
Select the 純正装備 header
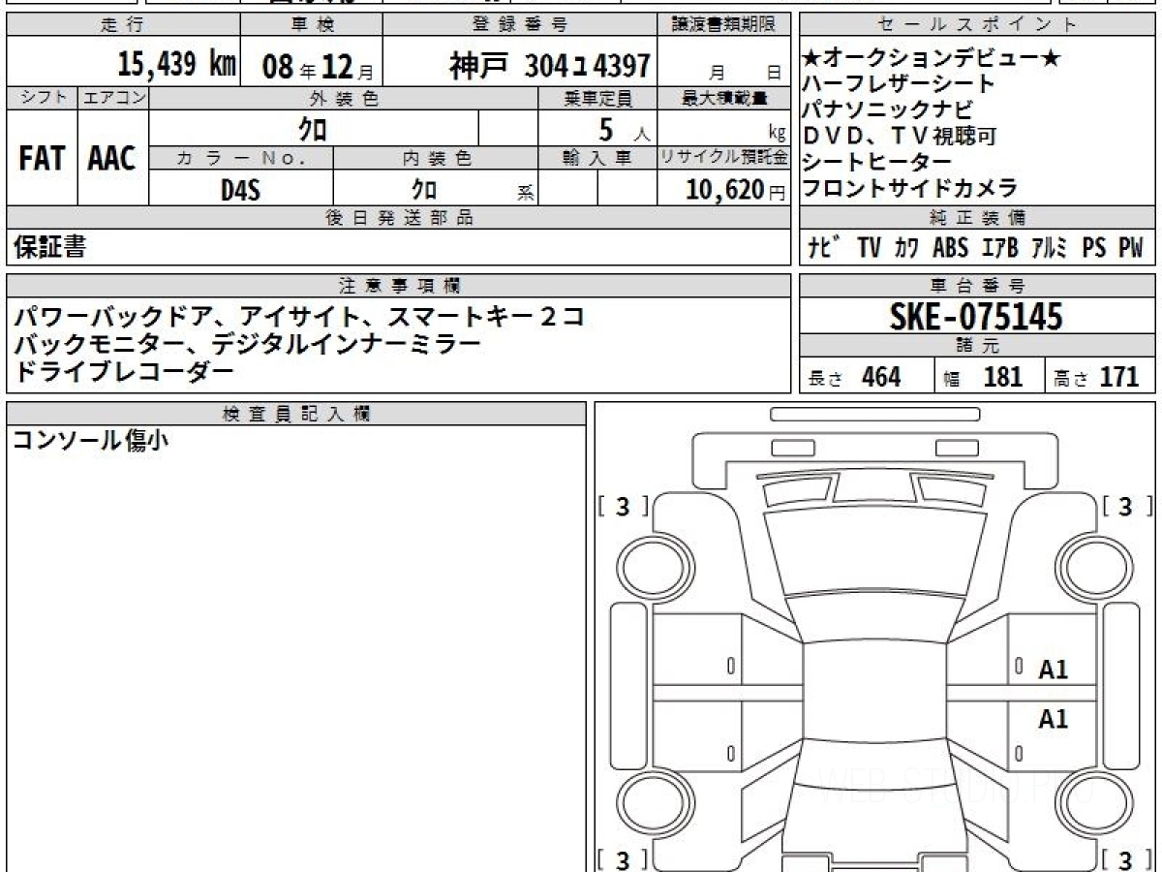pos(978,218)
